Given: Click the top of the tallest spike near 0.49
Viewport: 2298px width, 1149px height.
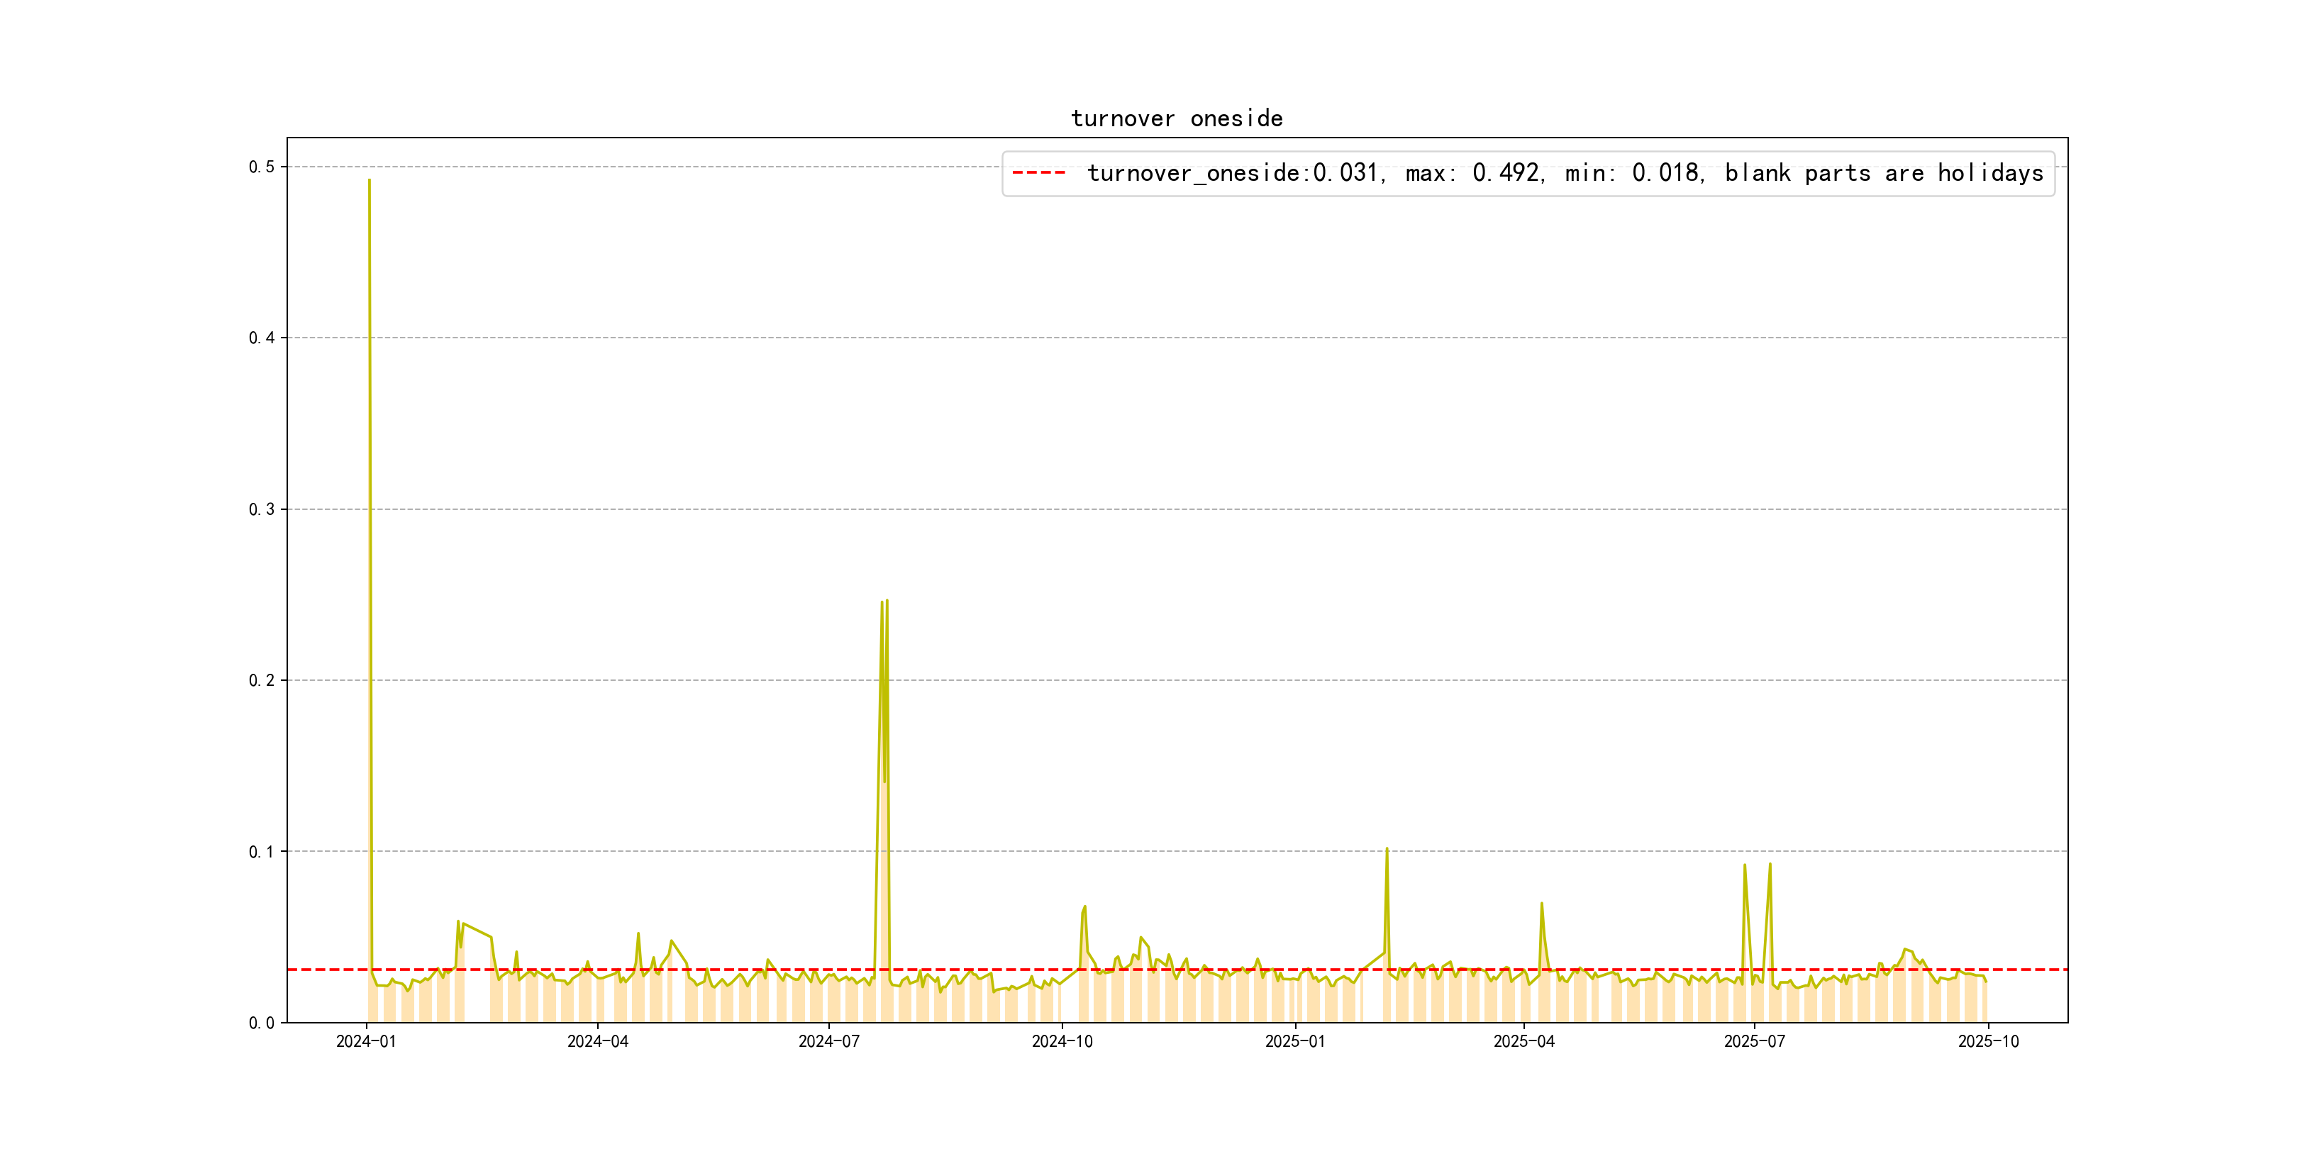Looking at the screenshot, I should tap(370, 181).
